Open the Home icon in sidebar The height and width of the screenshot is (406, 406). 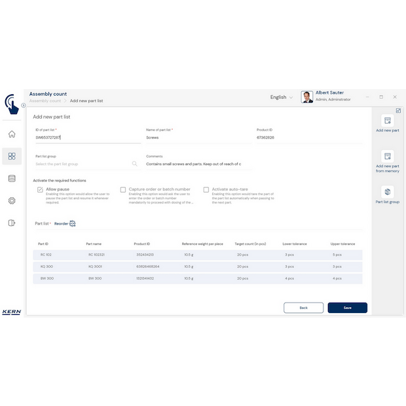[12, 134]
